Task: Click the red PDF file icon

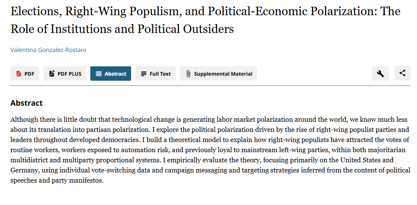Action: coord(19,74)
